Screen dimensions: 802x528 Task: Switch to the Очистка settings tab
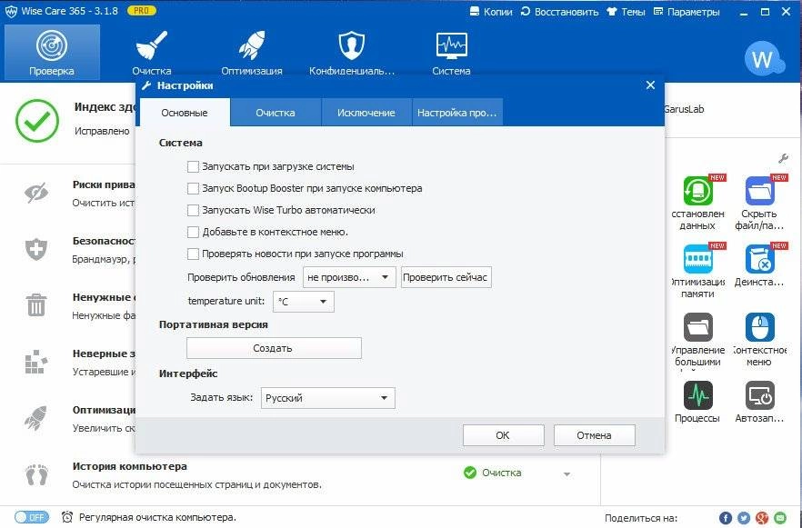[276, 113]
